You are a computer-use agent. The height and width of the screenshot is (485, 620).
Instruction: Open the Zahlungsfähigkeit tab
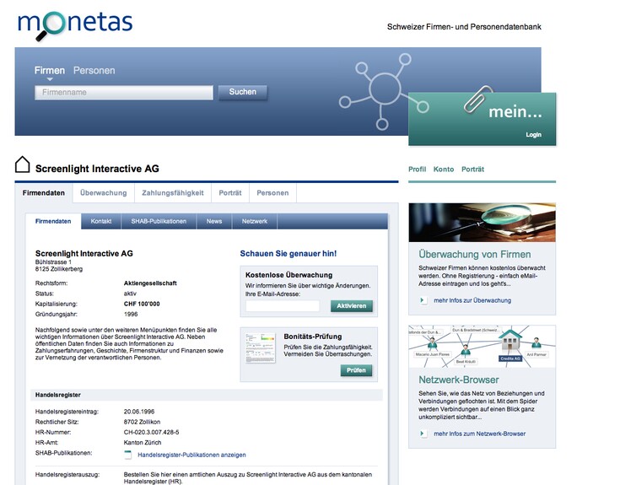click(x=173, y=193)
